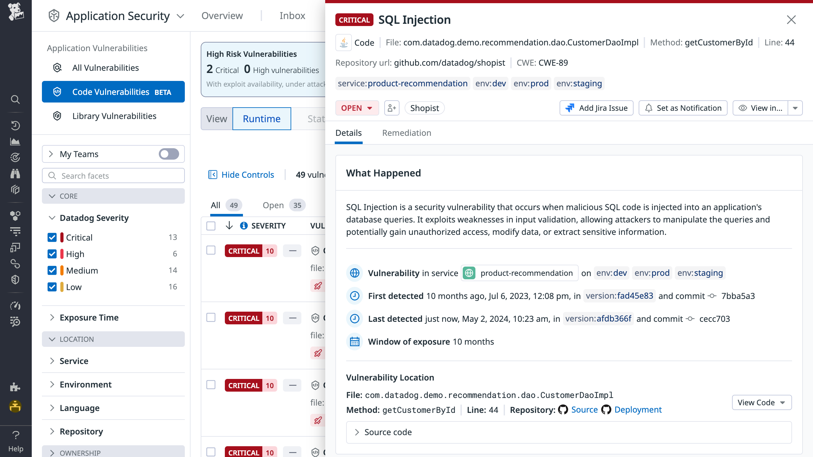
Task: Click the bell icon on Set as Notification
Action: (649, 108)
